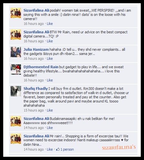Like the compact digital camera advice comment
The height and width of the screenshot is (160, 144).
50,41
